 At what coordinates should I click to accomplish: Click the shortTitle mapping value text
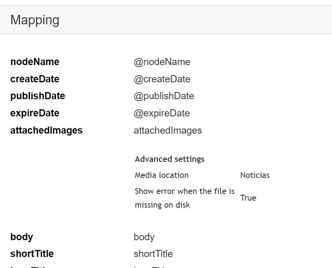coord(153,254)
